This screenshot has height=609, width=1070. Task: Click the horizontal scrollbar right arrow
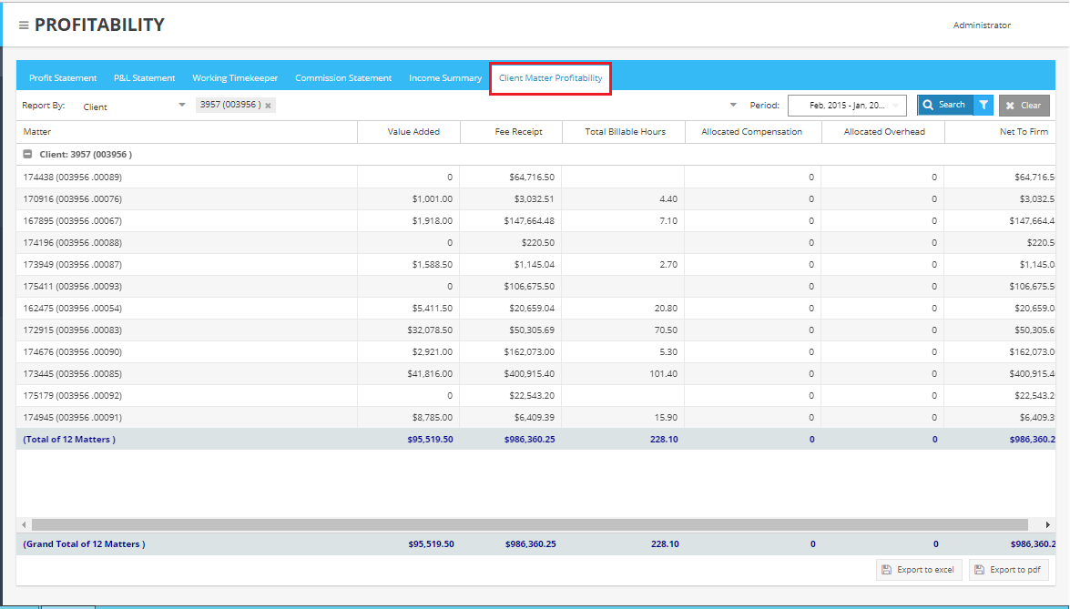pyautogui.click(x=1047, y=525)
